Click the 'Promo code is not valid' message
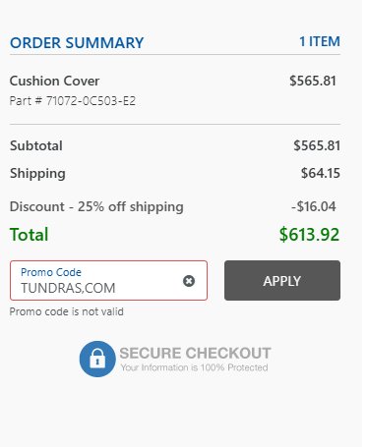 tap(67, 311)
